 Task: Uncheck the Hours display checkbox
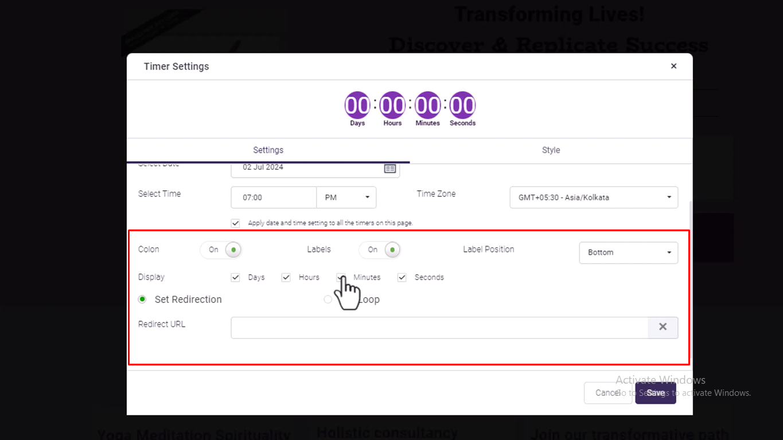point(286,277)
